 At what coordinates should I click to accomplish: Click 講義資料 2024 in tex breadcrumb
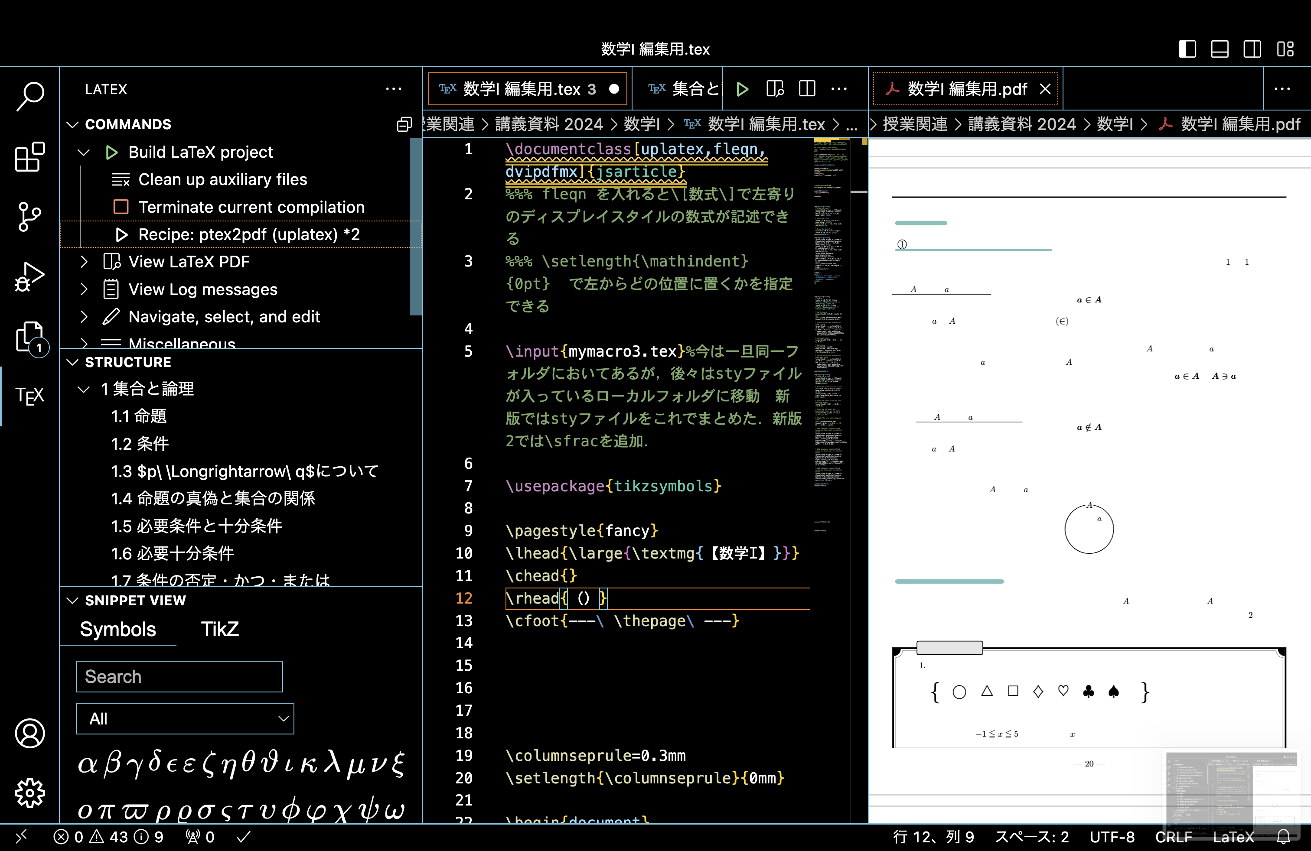(549, 124)
